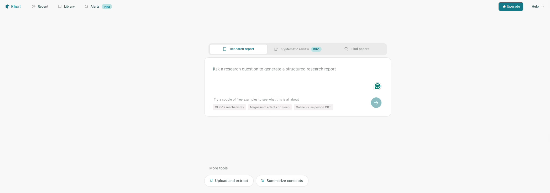Try the GLP-1R mechanisms example
This screenshot has width=550, height=193.
click(x=229, y=107)
